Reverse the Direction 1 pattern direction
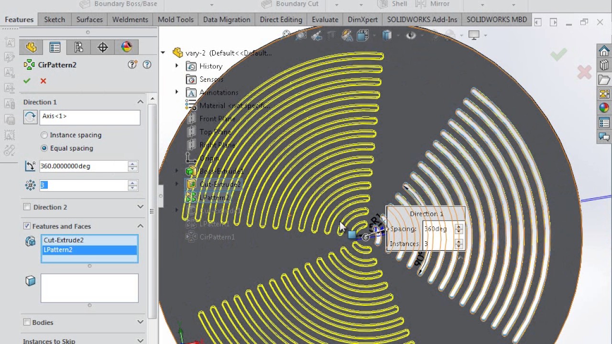This screenshot has height=344, width=612. 30,117
